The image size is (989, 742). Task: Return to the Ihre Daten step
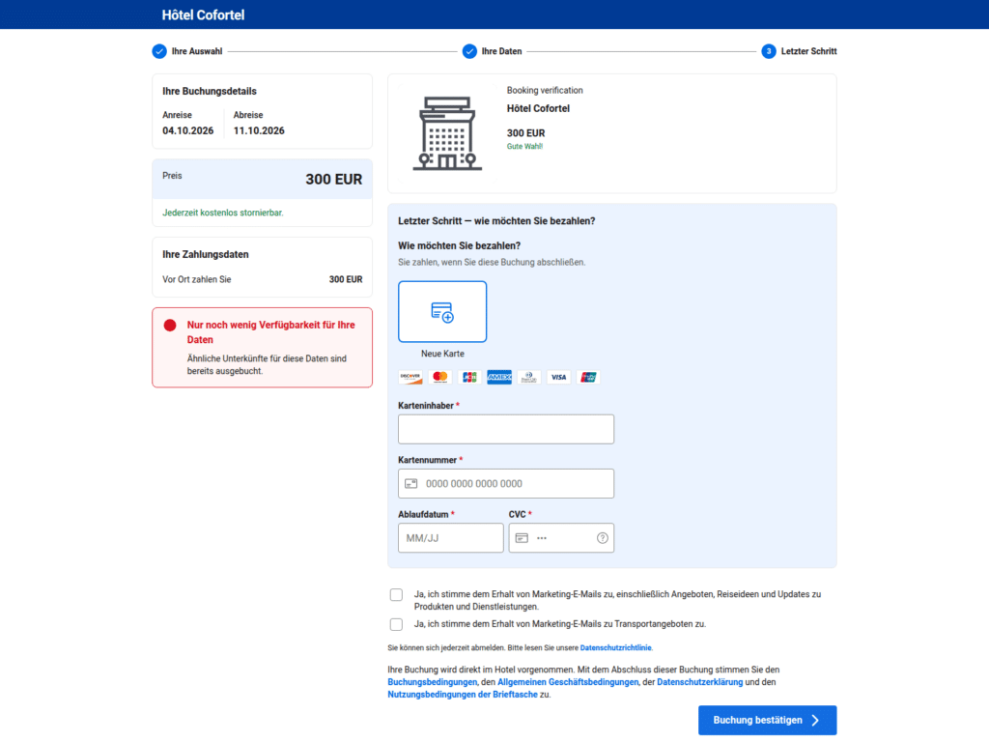(x=492, y=51)
